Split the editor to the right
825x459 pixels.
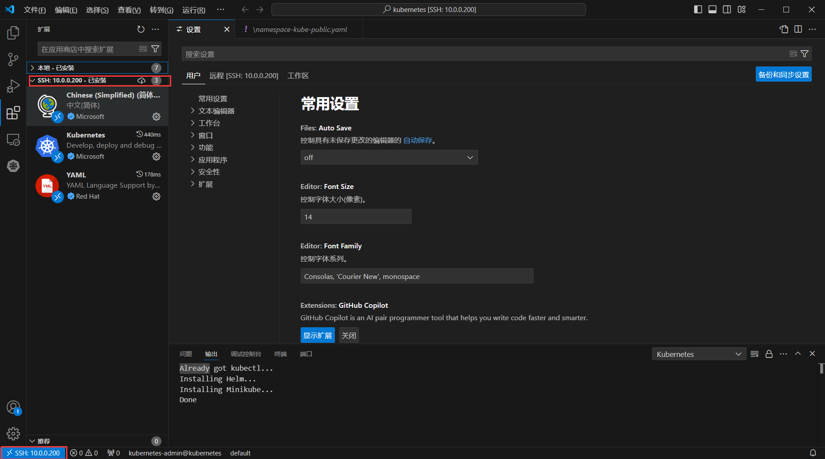point(798,29)
